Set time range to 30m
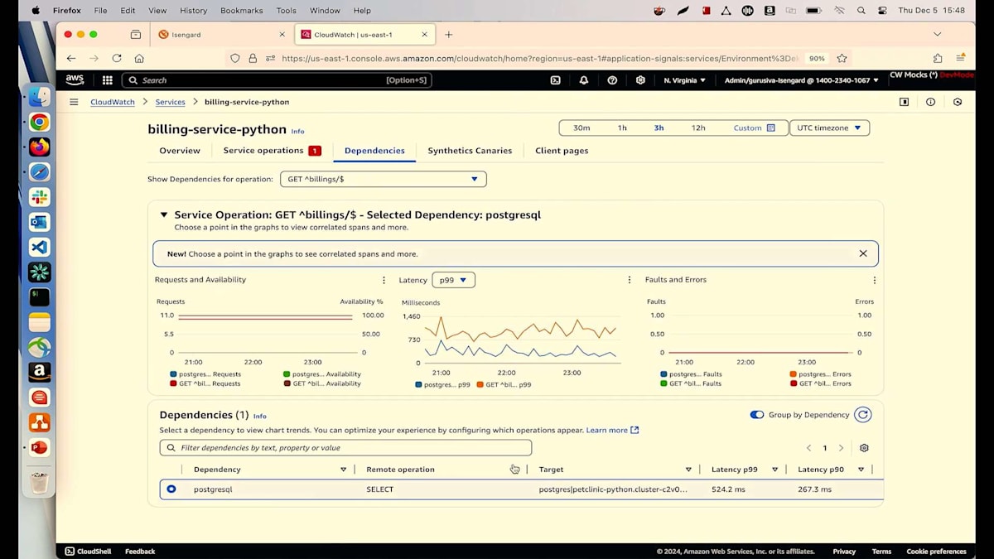The image size is (994, 559). [581, 128]
